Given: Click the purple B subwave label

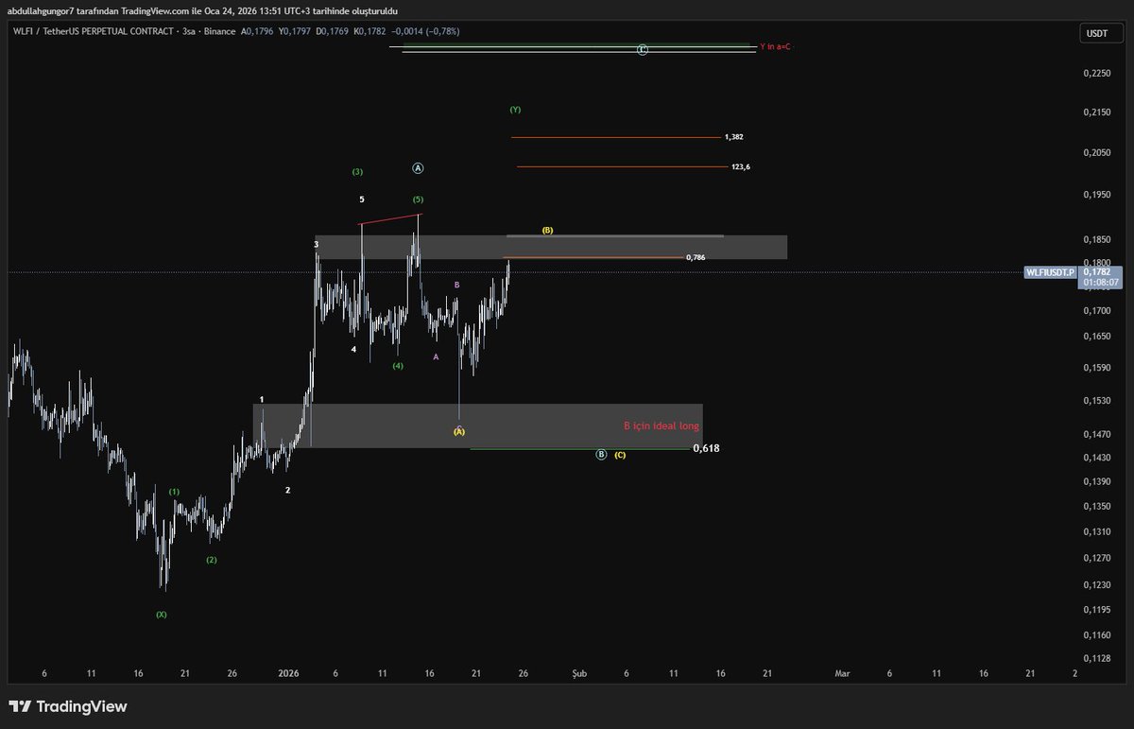Looking at the screenshot, I should 456,285.
